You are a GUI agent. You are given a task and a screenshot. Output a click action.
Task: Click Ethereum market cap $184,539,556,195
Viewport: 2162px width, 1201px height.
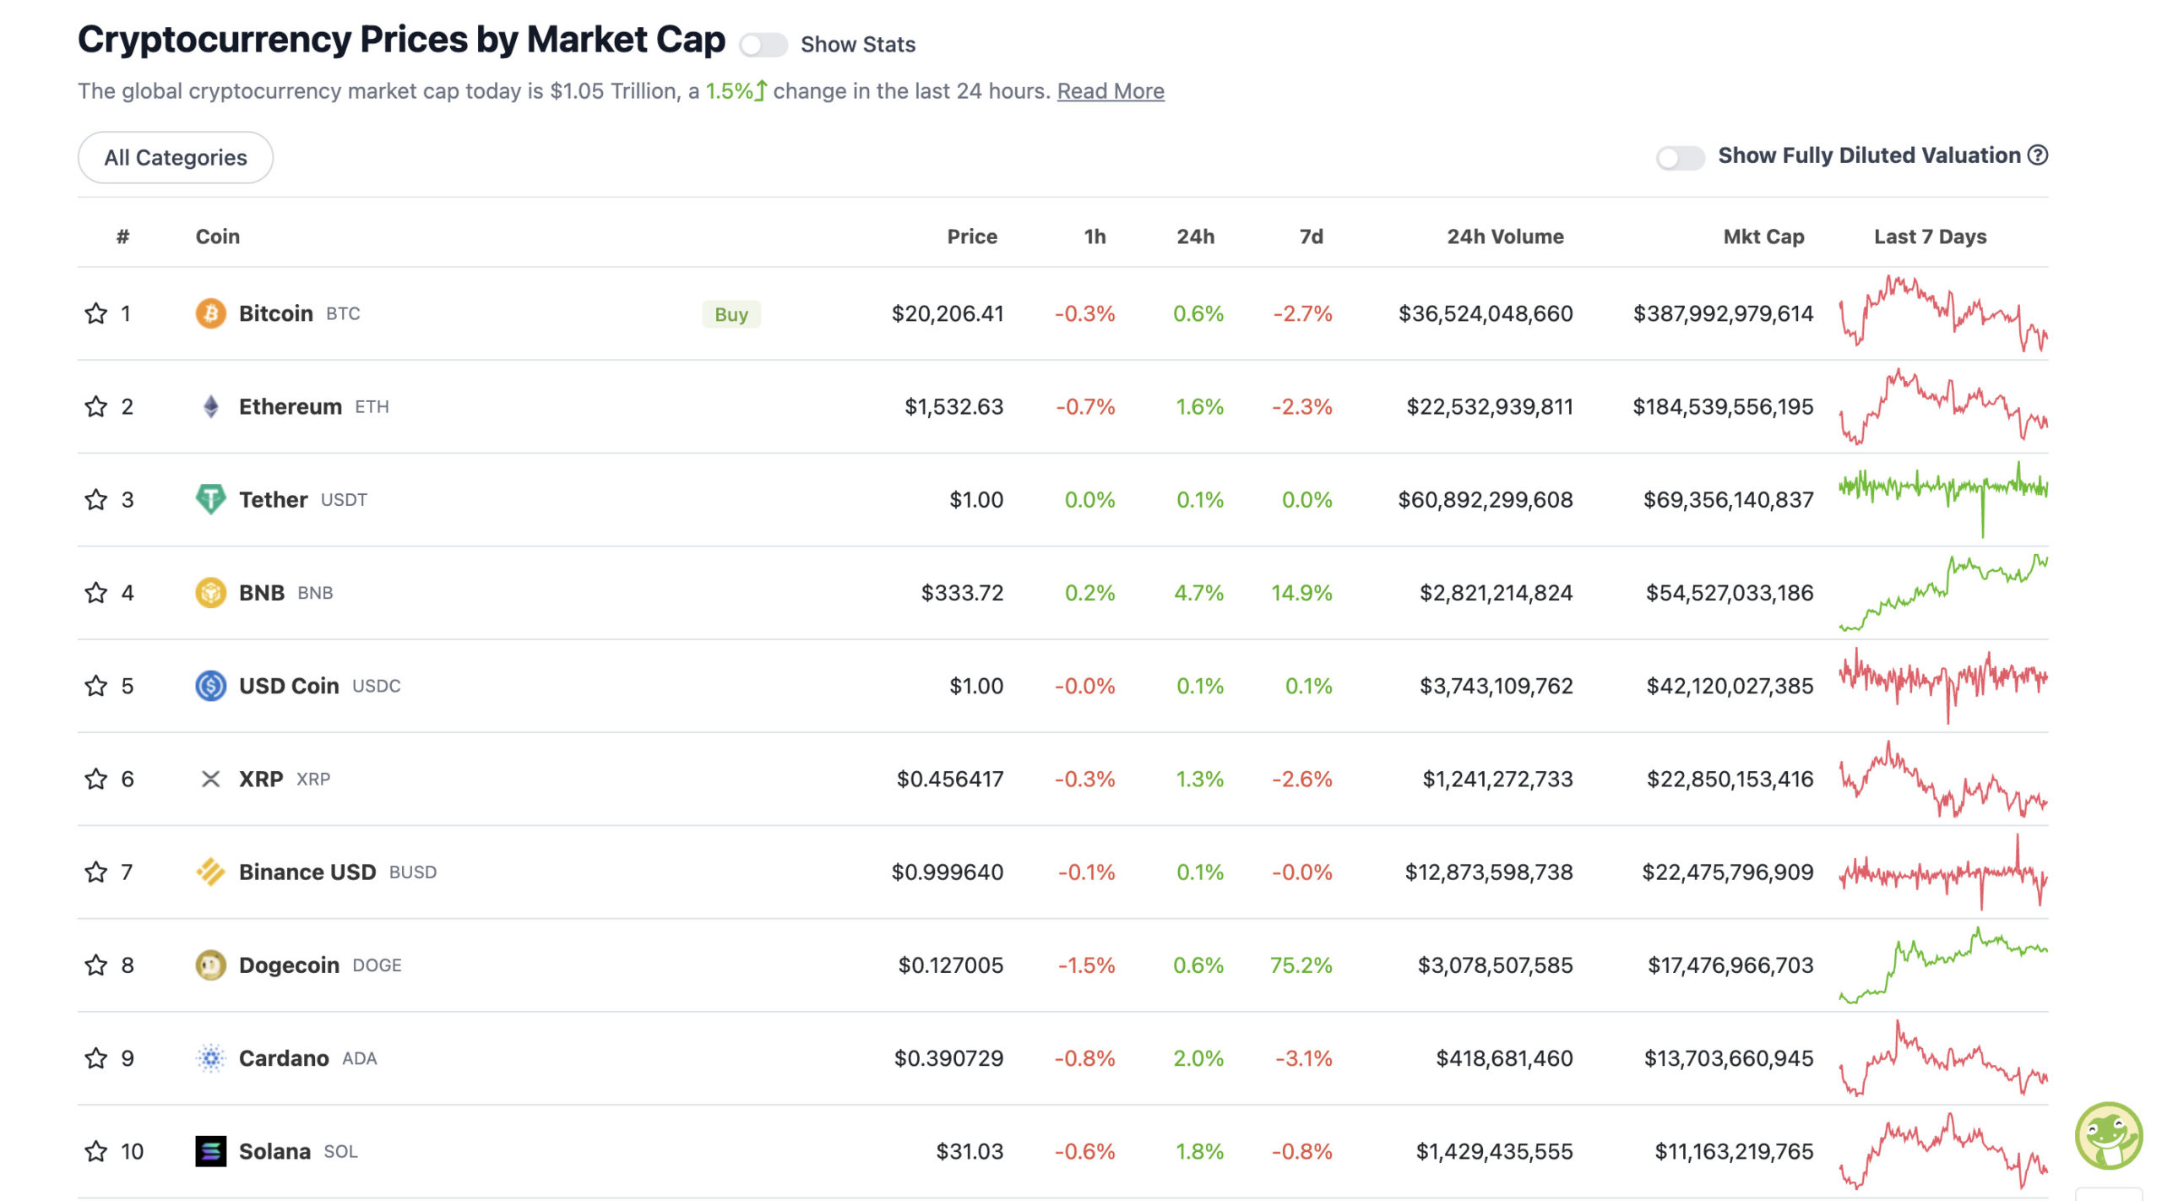click(1723, 406)
